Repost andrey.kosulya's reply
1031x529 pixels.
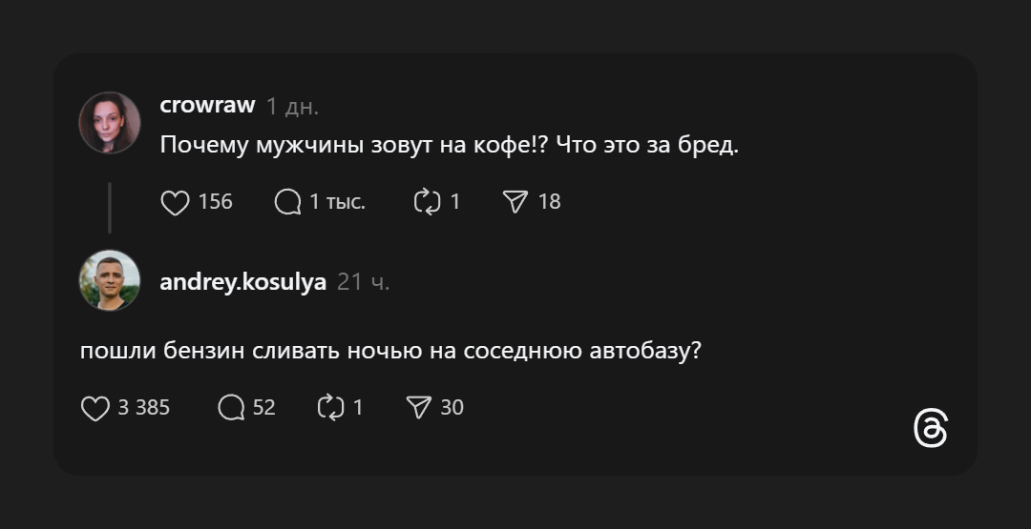coord(329,408)
